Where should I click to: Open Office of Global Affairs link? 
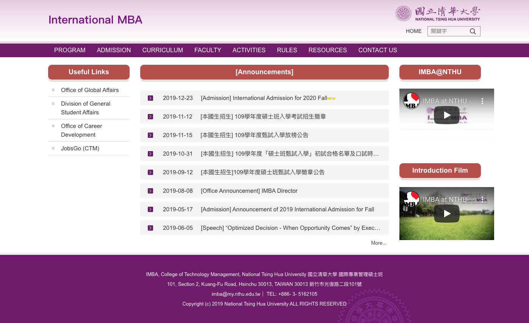(x=90, y=90)
